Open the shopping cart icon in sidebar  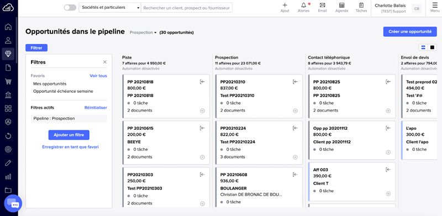[x=8, y=82]
